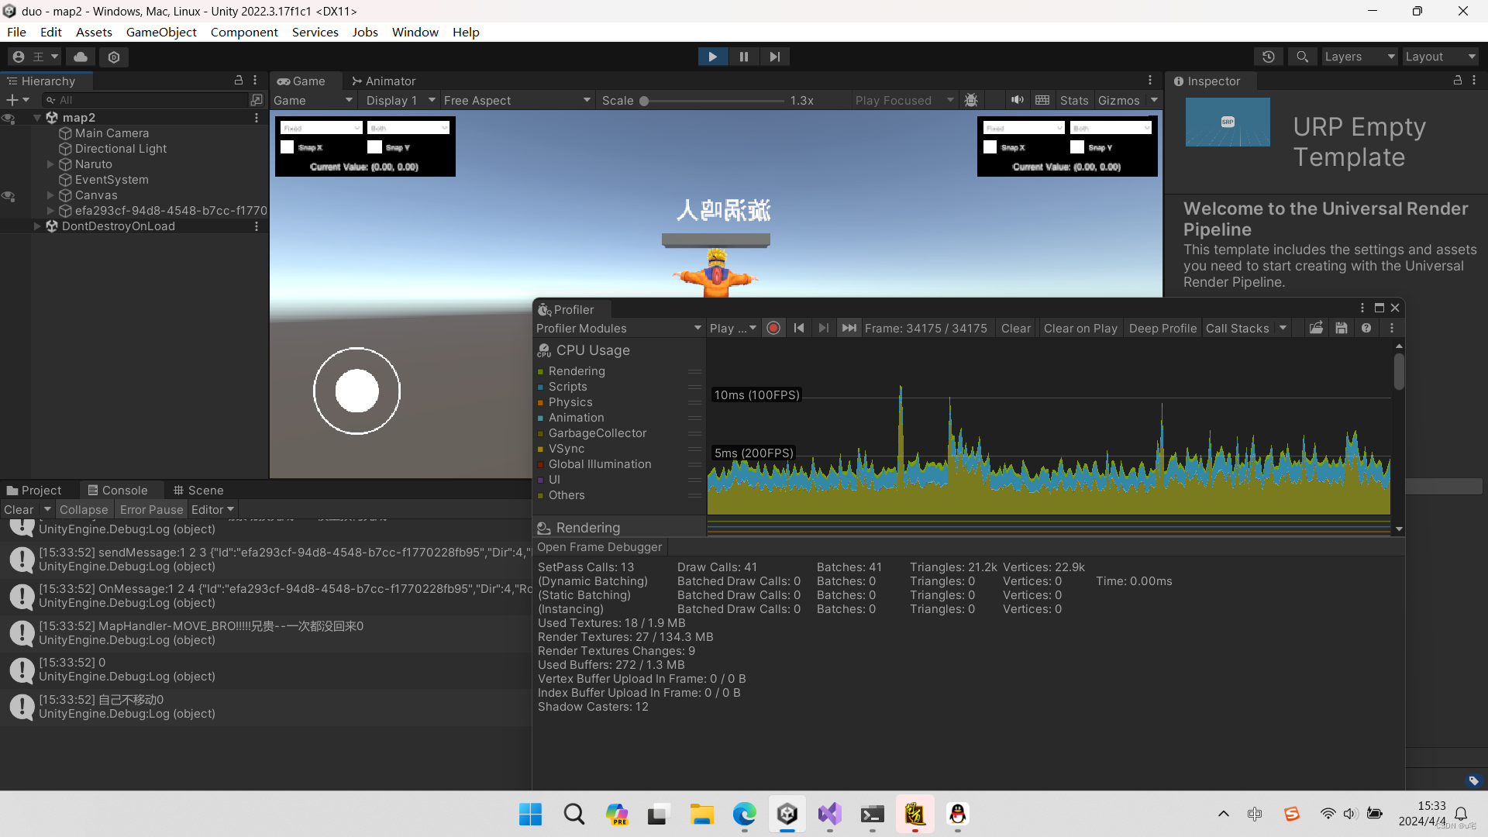Toggle Snap X checkbox in game view

[x=288, y=146]
